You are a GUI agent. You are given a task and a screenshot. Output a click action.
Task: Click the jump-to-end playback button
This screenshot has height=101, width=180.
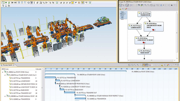[15, 3]
